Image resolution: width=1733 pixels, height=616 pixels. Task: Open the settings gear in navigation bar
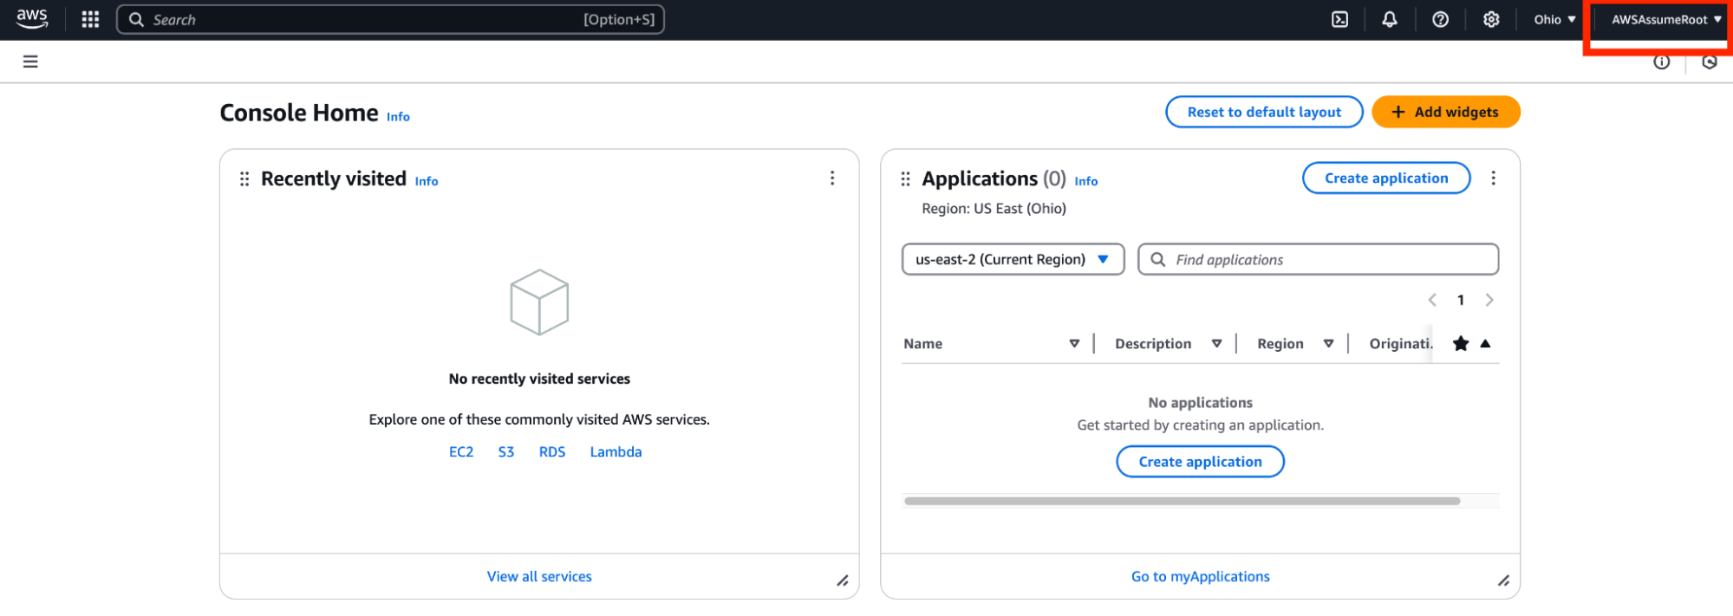point(1490,19)
